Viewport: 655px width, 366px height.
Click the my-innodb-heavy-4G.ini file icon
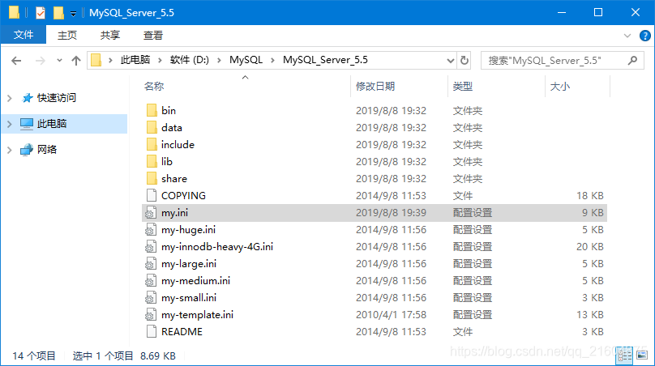point(152,247)
